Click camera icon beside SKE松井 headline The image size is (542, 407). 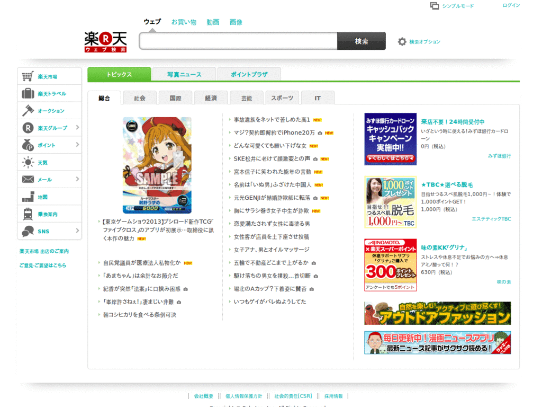point(315,159)
